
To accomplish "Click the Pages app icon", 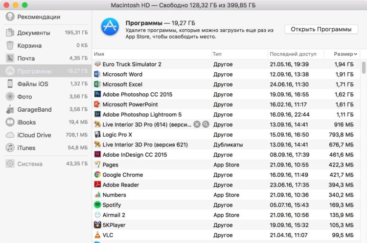I will pyautogui.click(x=97, y=164).
